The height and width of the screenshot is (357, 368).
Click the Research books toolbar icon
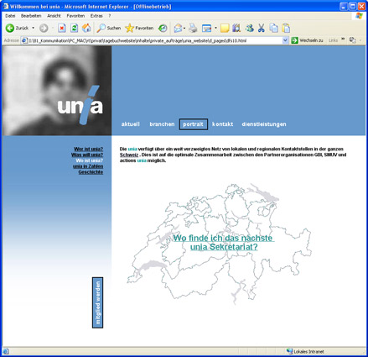236,28
